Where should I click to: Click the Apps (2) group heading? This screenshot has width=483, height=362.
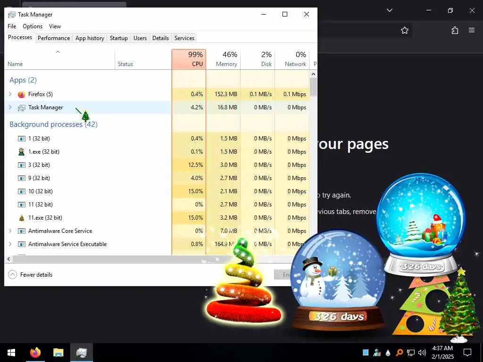[x=23, y=80]
